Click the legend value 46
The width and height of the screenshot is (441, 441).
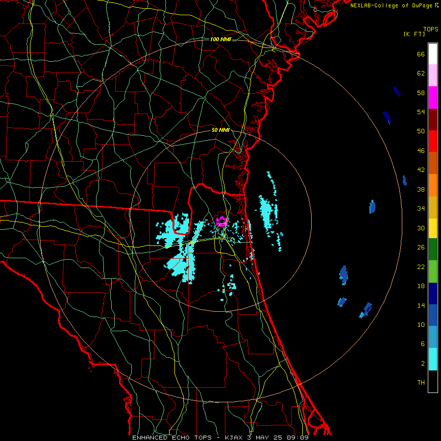(421, 151)
